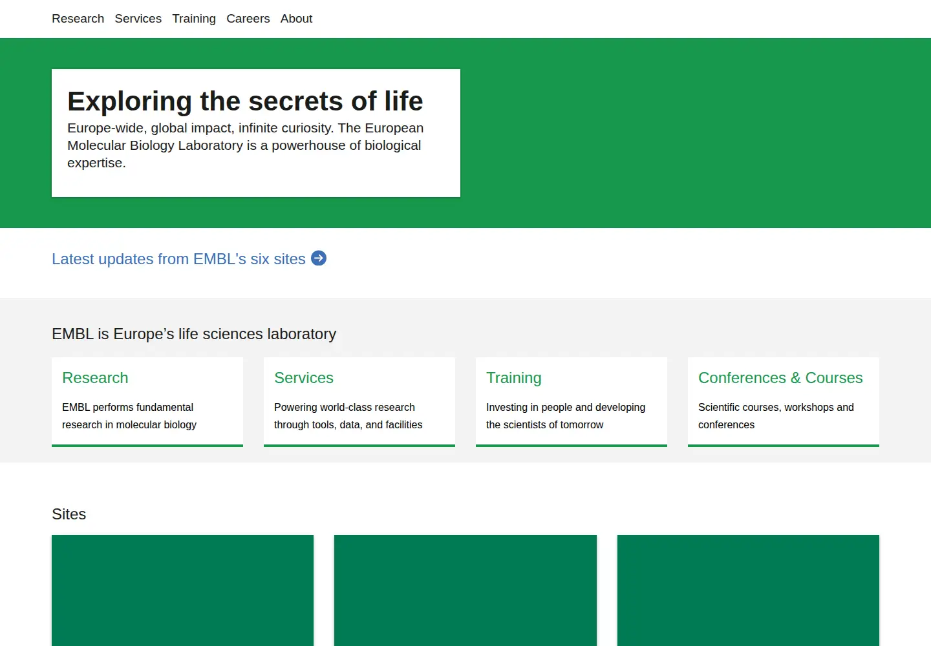Open Careers in top navigation
The height and width of the screenshot is (646, 931).
coord(248,19)
